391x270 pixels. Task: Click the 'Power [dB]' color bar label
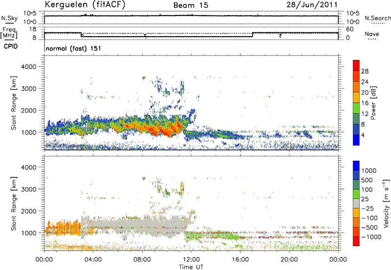[x=373, y=103]
